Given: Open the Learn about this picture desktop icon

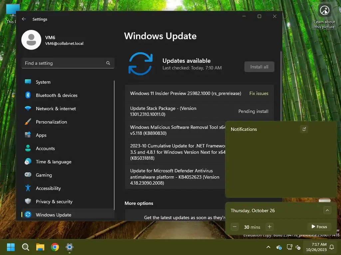Looking at the screenshot, I should (x=324, y=17).
